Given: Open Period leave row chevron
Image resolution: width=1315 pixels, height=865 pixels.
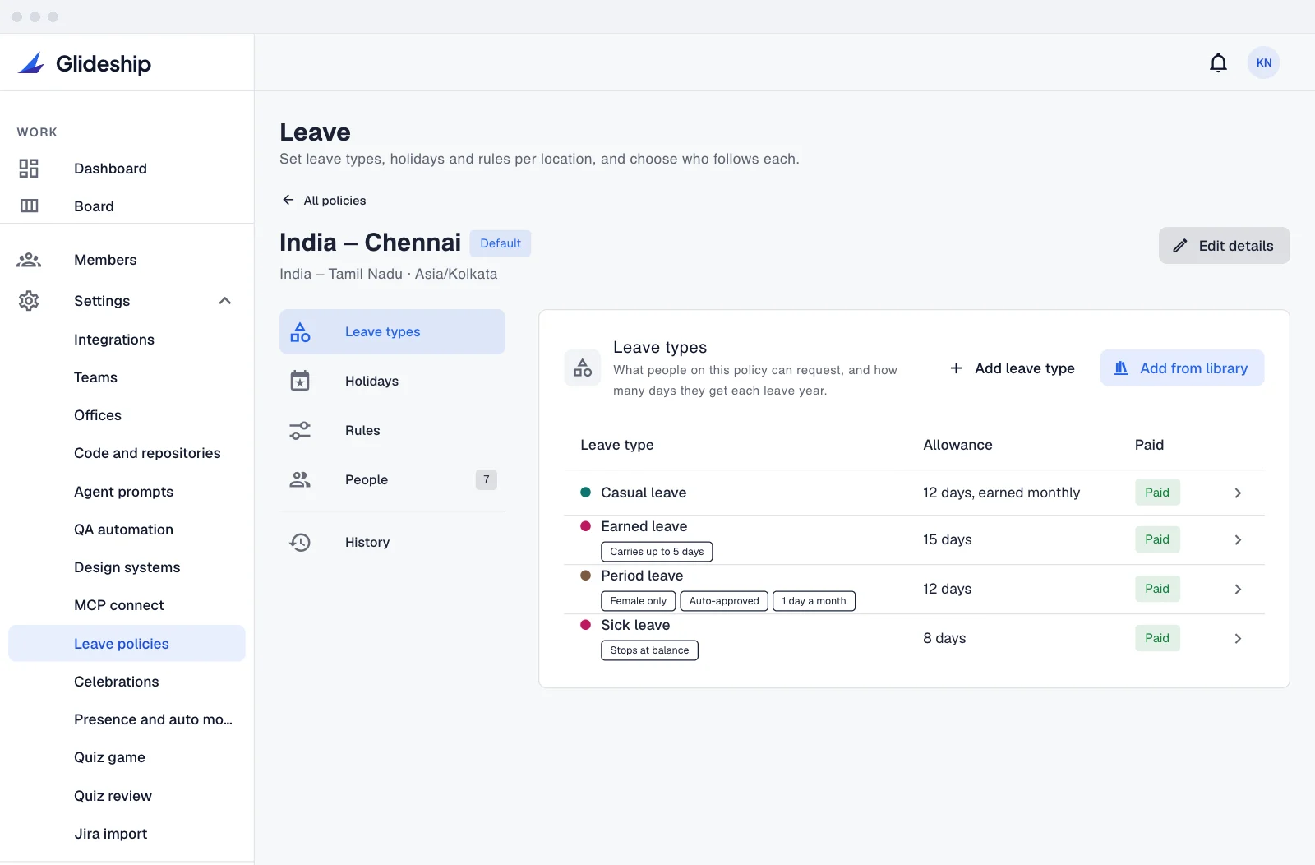Looking at the screenshot, I should tap(1238, 589).
